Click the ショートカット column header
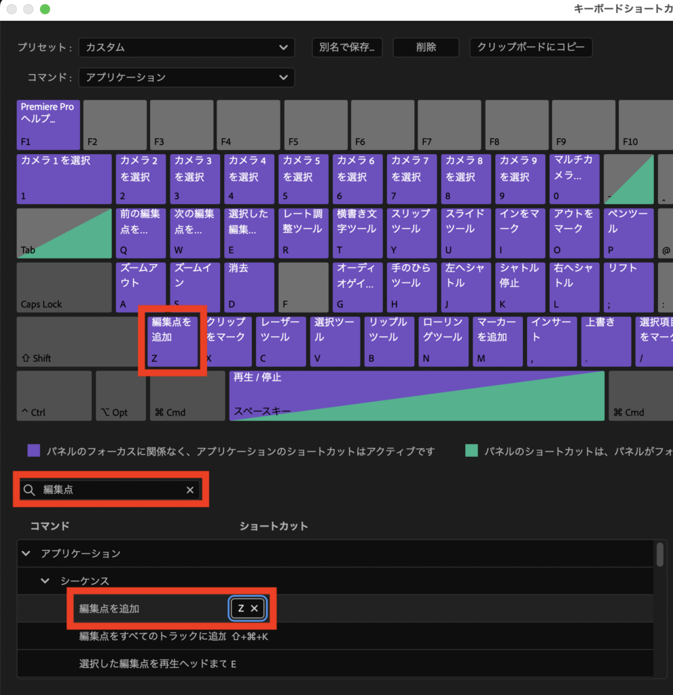 pyautogui.click(x=274, y=526)
